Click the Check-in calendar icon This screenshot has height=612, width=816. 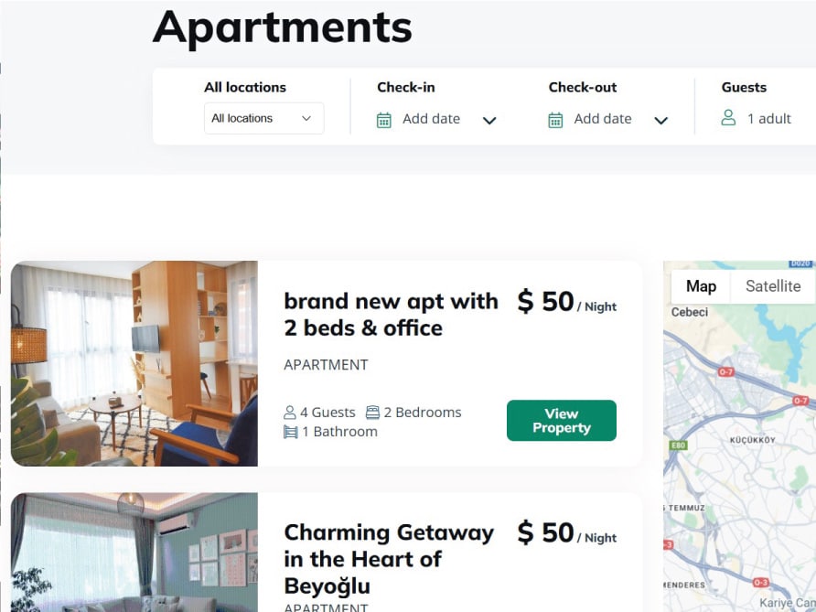(383, 120)
